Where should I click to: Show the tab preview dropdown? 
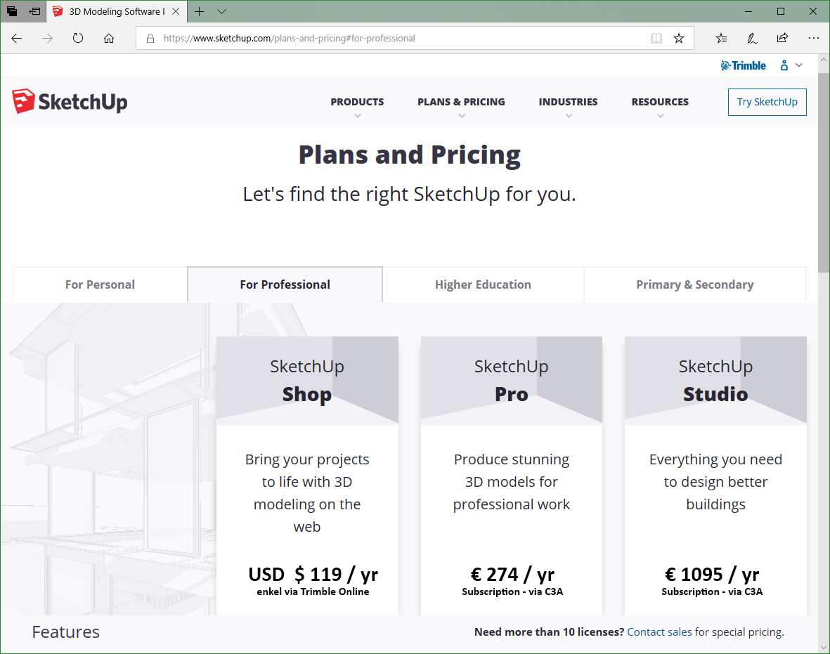pyautogui.click(x=222, y=11)
